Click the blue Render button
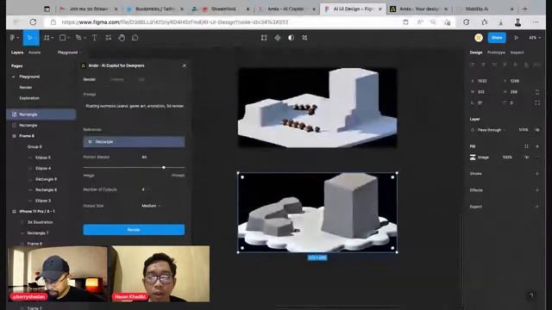The width and height of the screenshot is (552, 310). 134,230
